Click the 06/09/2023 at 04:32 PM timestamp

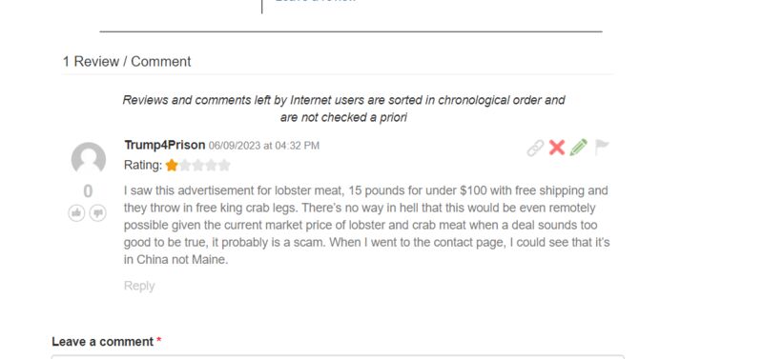pyautogui.click(x=264, y=146)
